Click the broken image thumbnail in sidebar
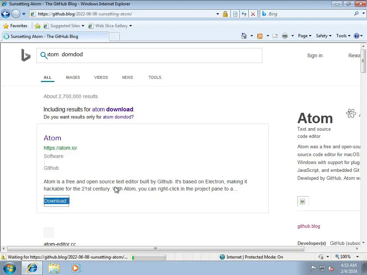 pyautogui.click(x=302, y=201)
